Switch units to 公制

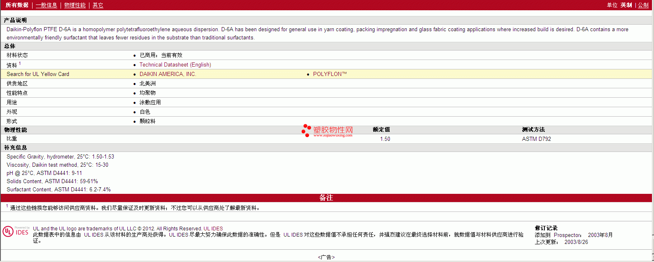coord(643,5)
